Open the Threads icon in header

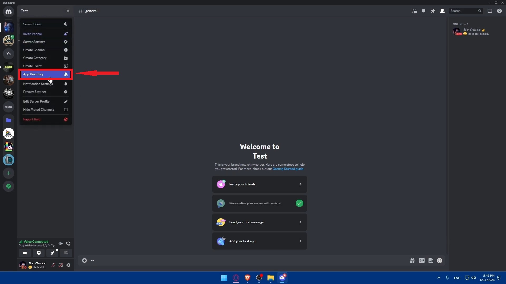coord(414,11)
